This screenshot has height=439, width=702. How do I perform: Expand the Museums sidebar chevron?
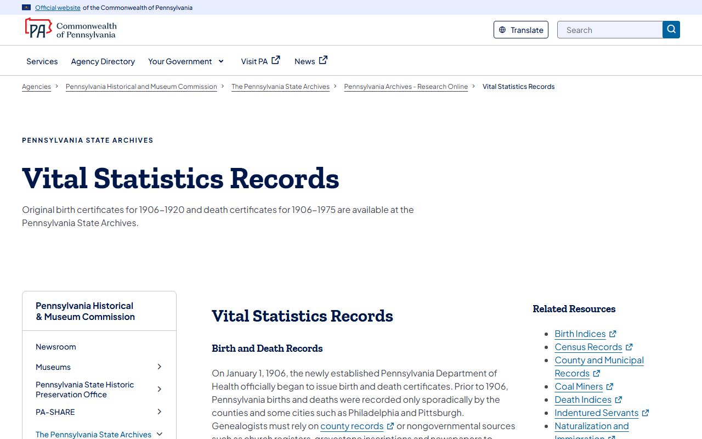160,367
